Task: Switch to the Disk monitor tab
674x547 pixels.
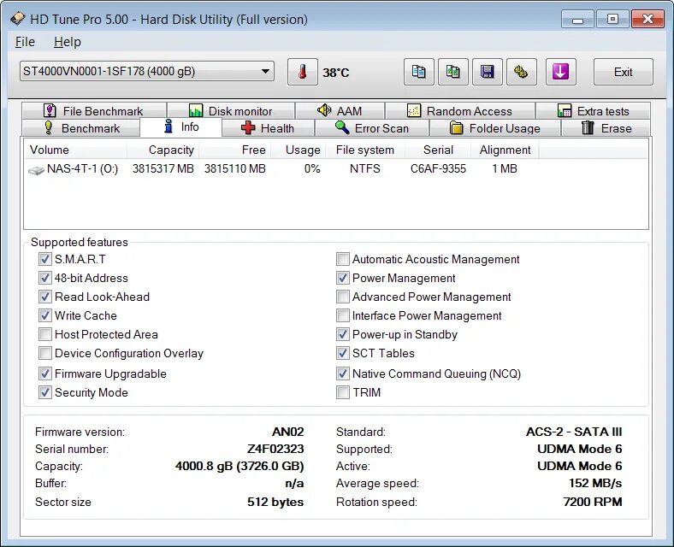Action: click(231, 111)
